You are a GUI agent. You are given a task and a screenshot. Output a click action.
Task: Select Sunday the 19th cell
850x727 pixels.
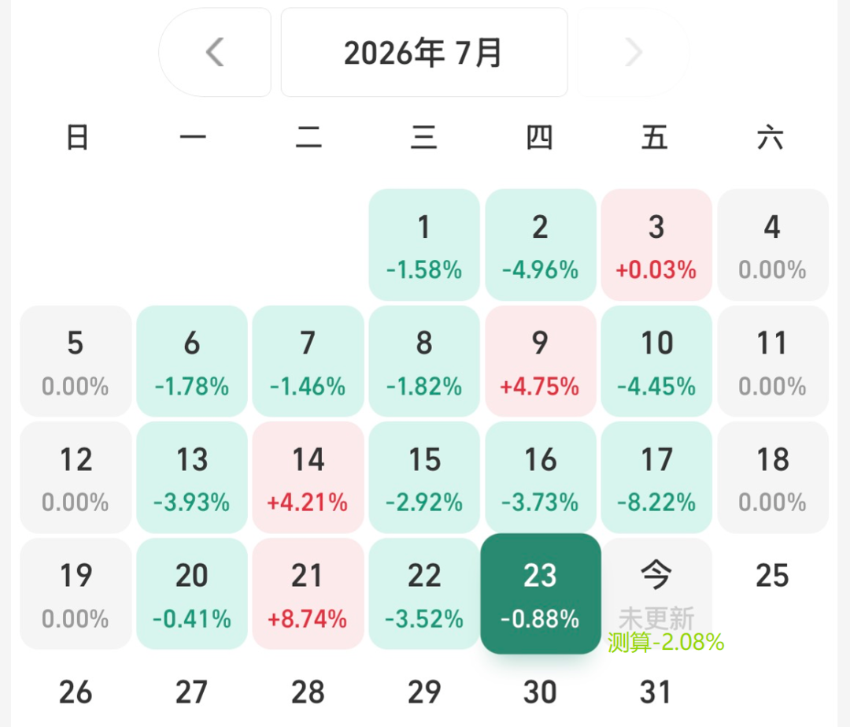[76, 594]
